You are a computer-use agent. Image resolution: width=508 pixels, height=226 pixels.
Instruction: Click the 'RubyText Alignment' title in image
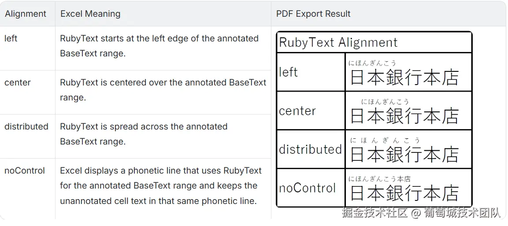338,42
